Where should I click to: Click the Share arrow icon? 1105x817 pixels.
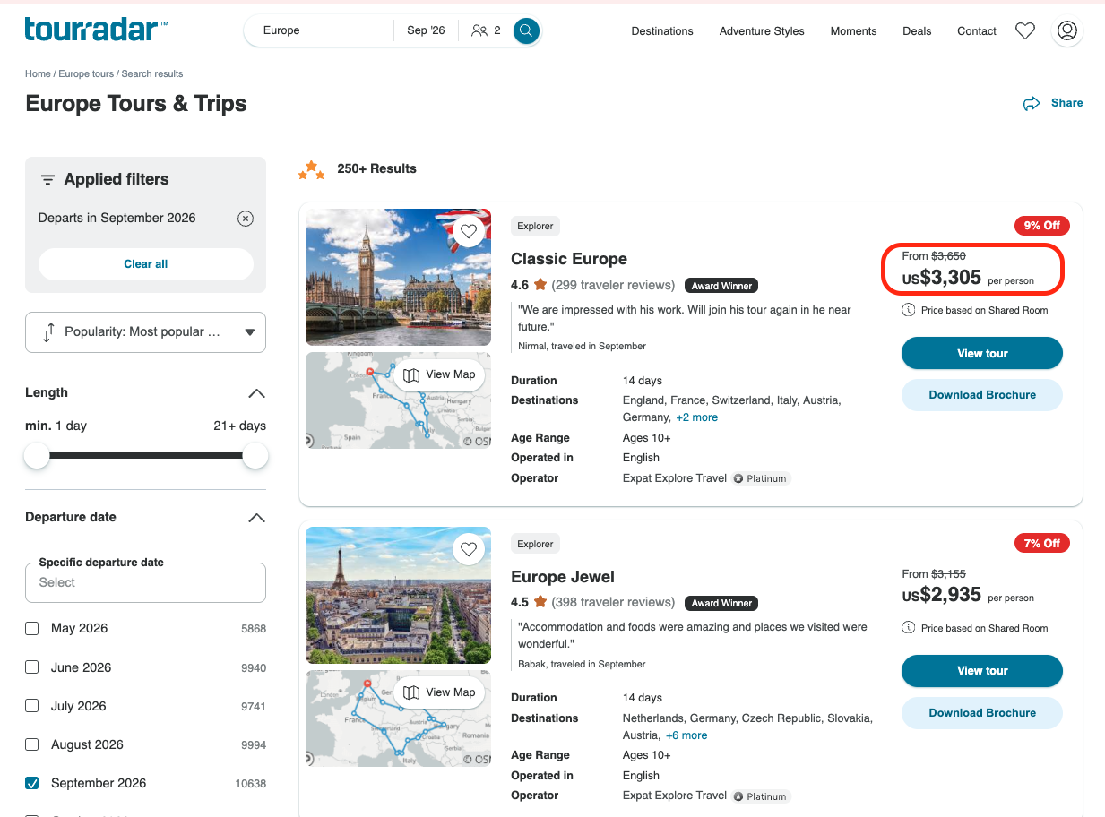[1032, 103]
